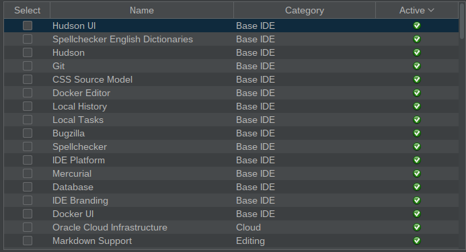Select the Spellchecker English Dictionaries row name
The height and width of the screenshot is (252, 466).
(x=123, y=39)
